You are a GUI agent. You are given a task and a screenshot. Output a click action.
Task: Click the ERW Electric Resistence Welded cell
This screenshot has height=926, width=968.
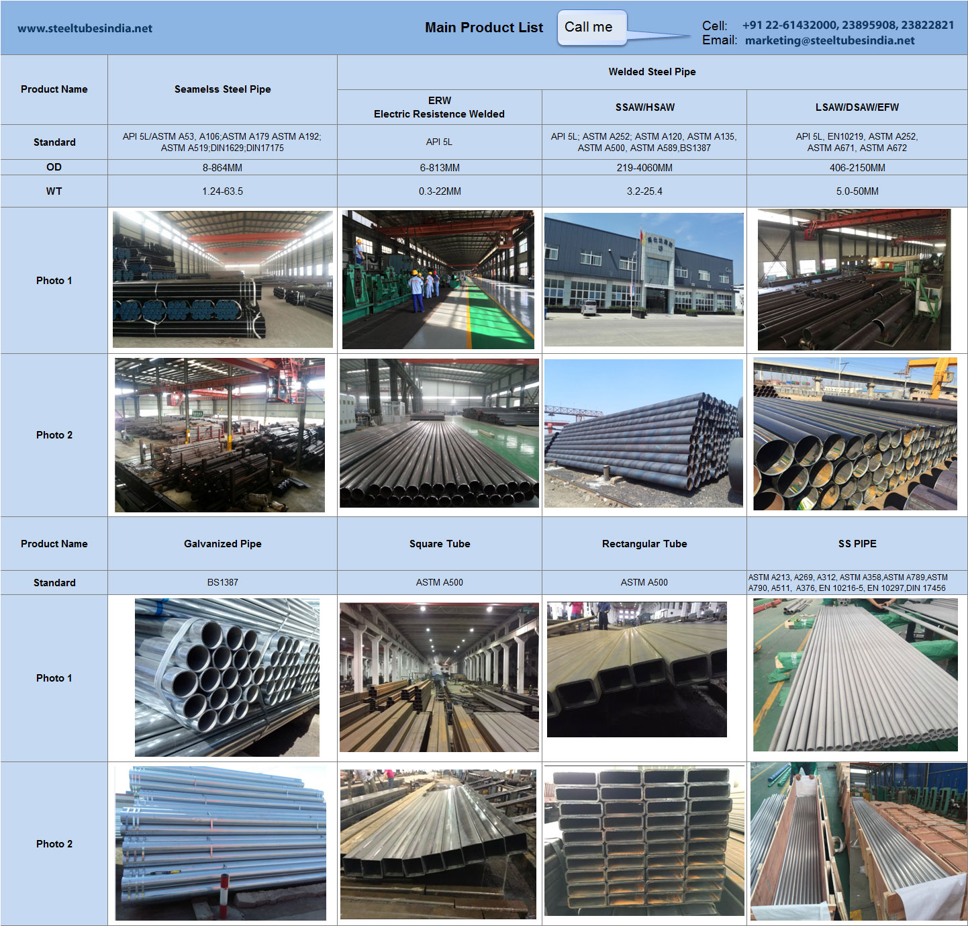[440, 107]
